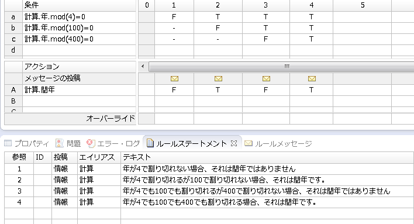Click the T value in condition b, column 3
This screenshot has width=414, height=224.
(266, 28)
